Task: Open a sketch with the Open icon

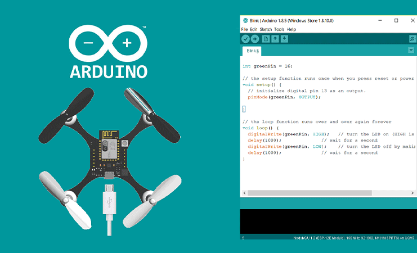Action: coord(275,39)
